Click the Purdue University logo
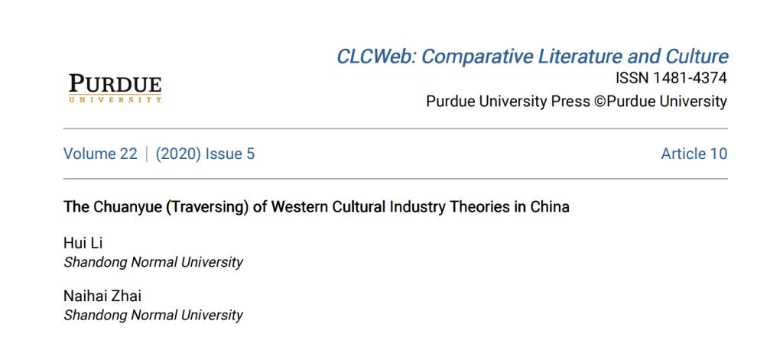The width and height of the screenshot is (783, 337). coord(115,88)
